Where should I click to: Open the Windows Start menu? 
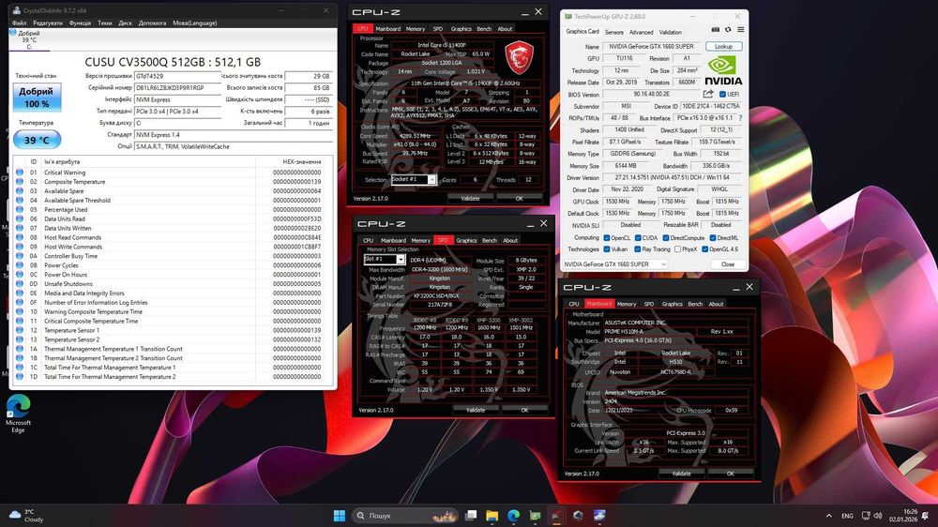point(340,515)
